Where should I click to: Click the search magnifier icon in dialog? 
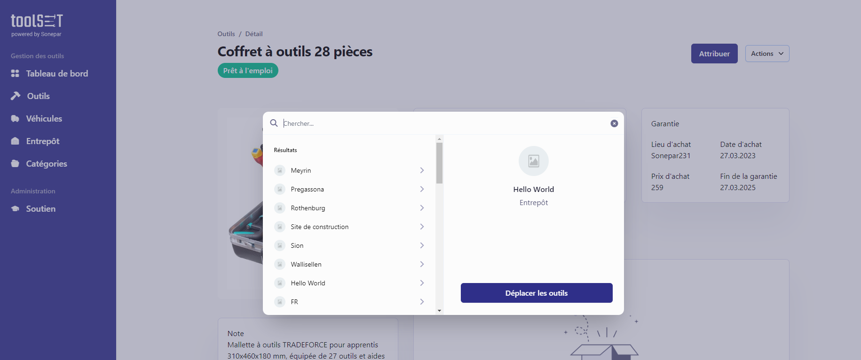(274, 123)
